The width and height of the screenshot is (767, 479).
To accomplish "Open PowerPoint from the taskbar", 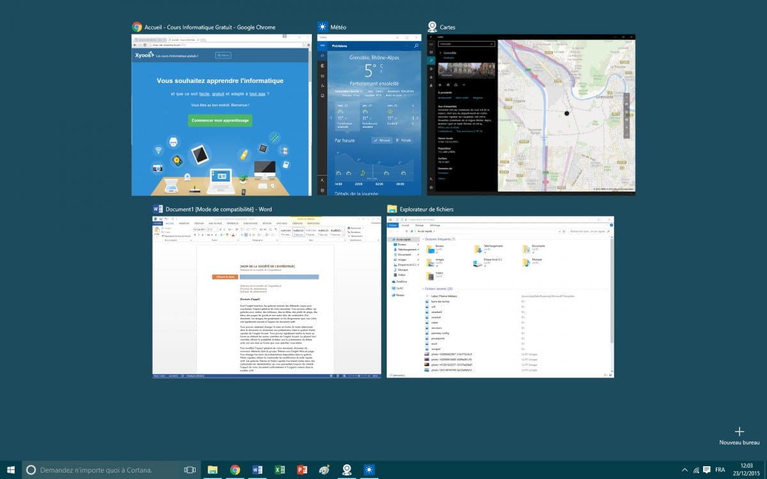I will 302,469.
